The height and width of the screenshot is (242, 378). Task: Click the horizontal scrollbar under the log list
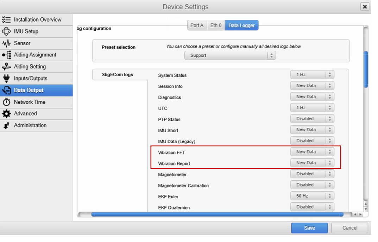tap(217, 214)
